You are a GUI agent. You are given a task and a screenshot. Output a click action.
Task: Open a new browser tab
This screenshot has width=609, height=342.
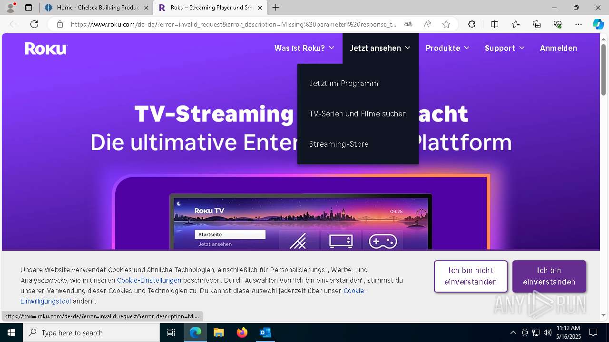[x=276, y=8]
